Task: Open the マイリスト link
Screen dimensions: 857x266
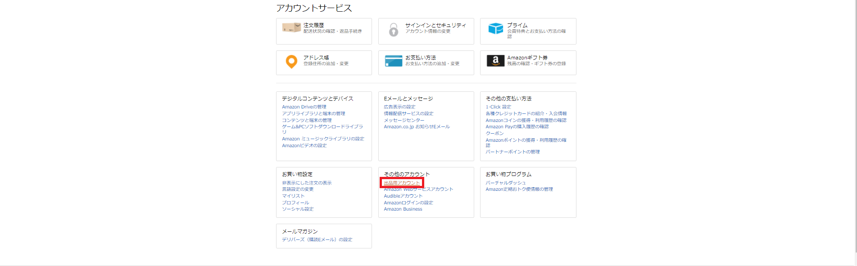Action: (293, 196)
